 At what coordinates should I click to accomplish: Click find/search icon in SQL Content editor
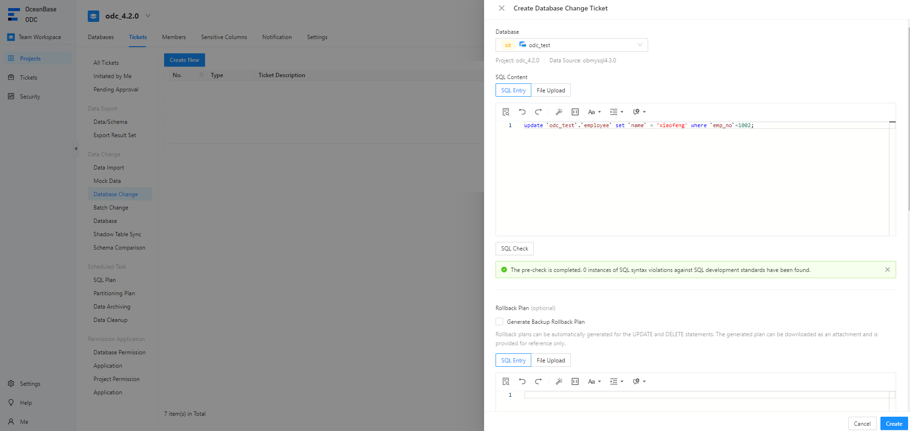506,112
